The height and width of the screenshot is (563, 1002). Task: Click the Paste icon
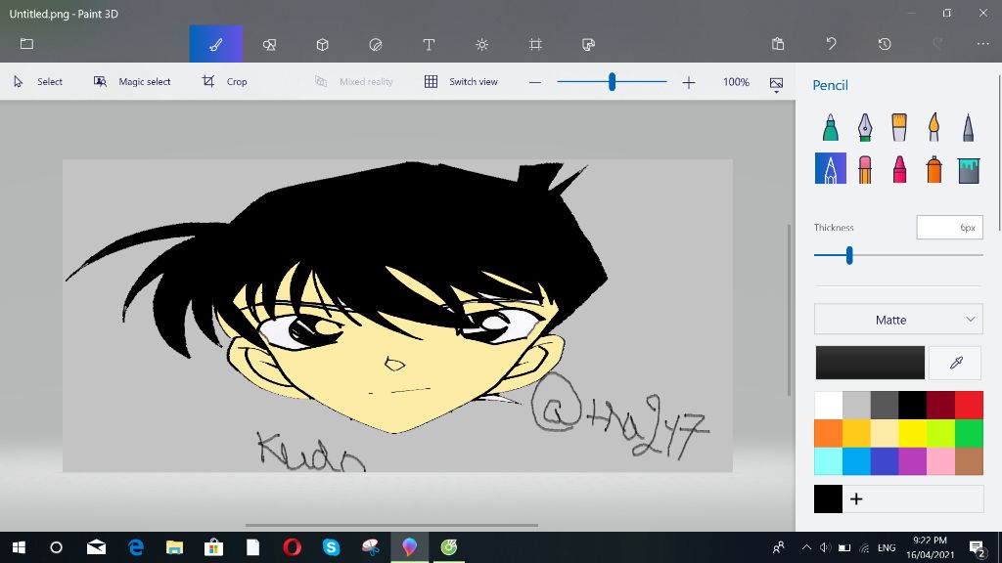[x=778, y=44]
